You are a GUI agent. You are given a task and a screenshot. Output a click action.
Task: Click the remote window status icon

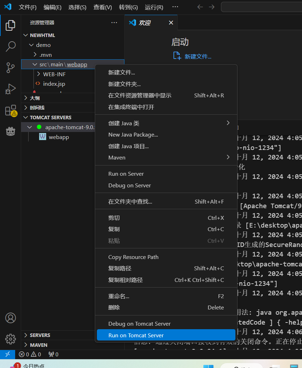pyautogui.click(x=7, y=354)
